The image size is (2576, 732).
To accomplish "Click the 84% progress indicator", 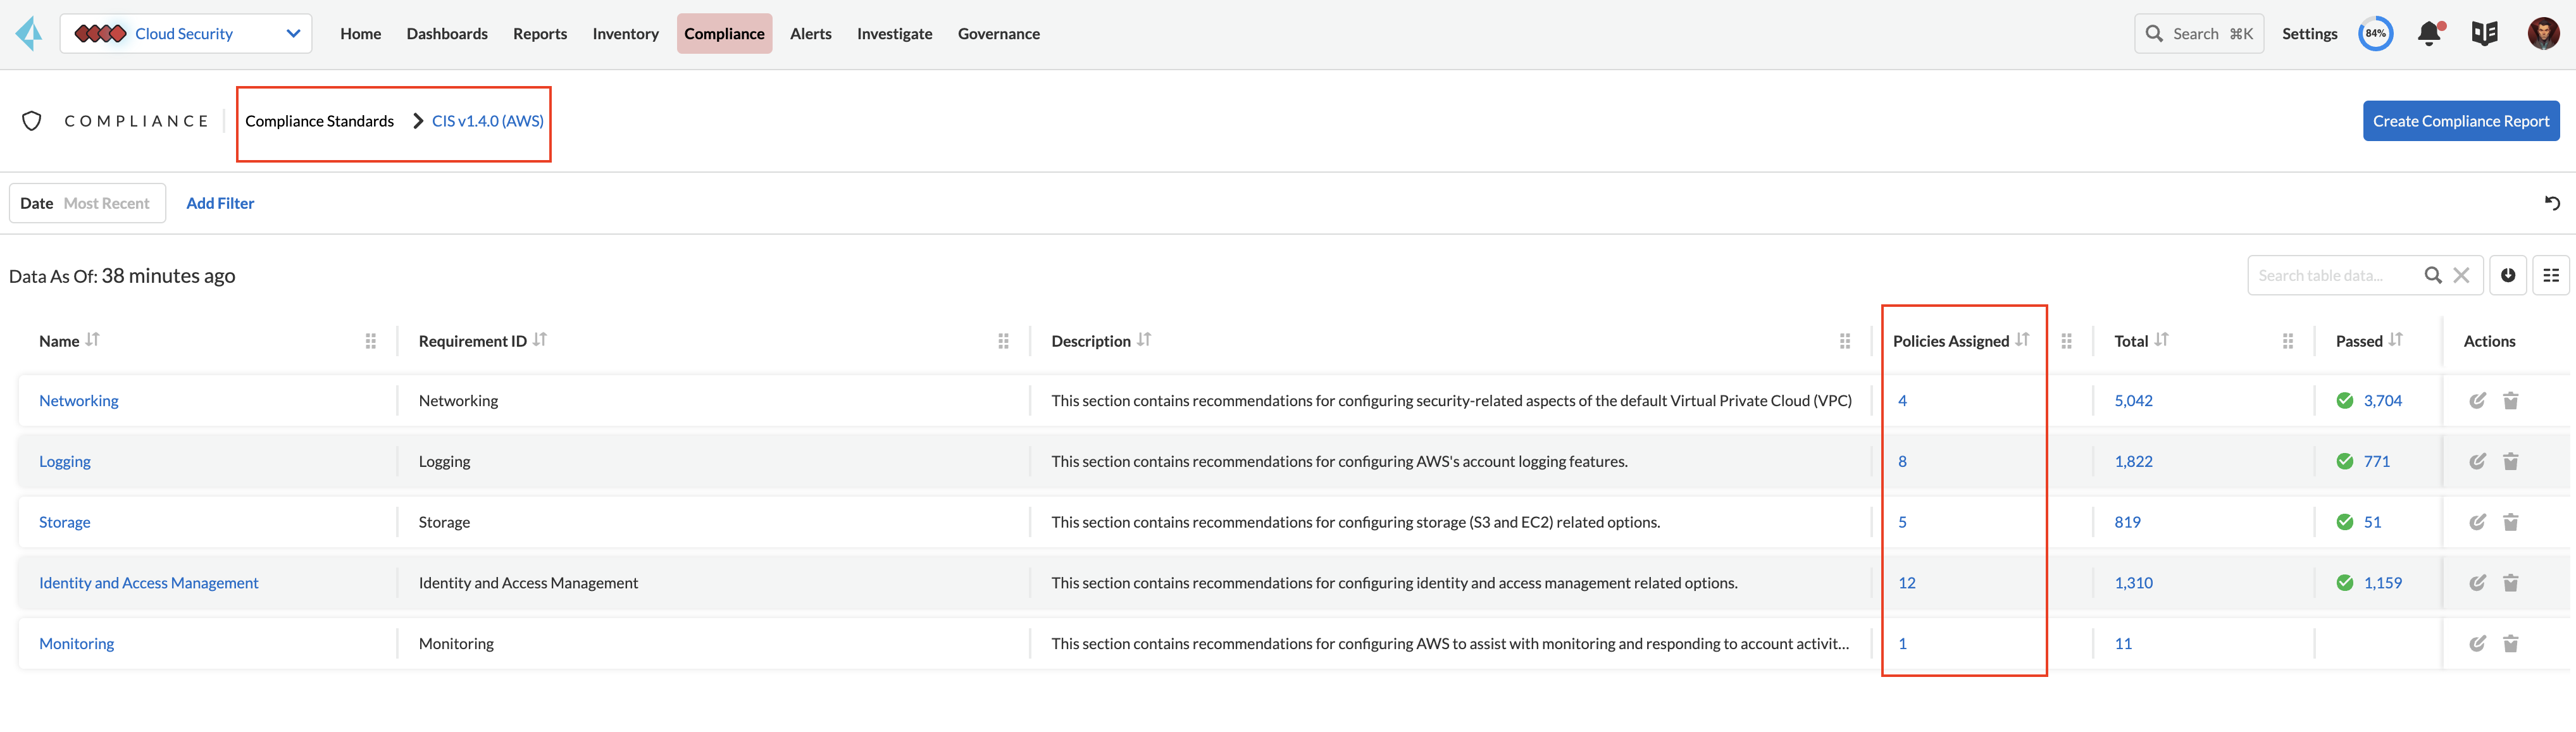I will tap(2375, 34).
